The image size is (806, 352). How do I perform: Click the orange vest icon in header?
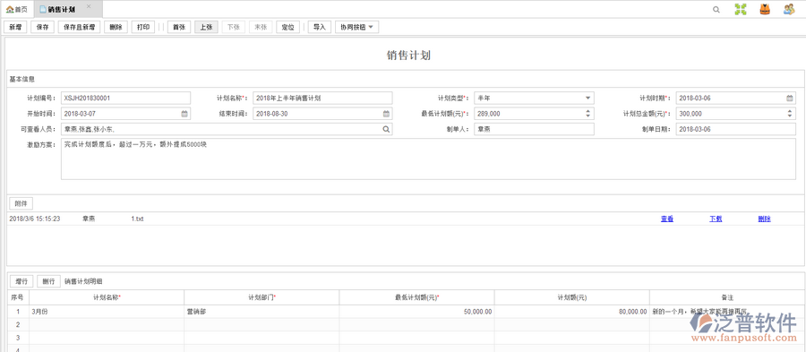pos(765,9)
